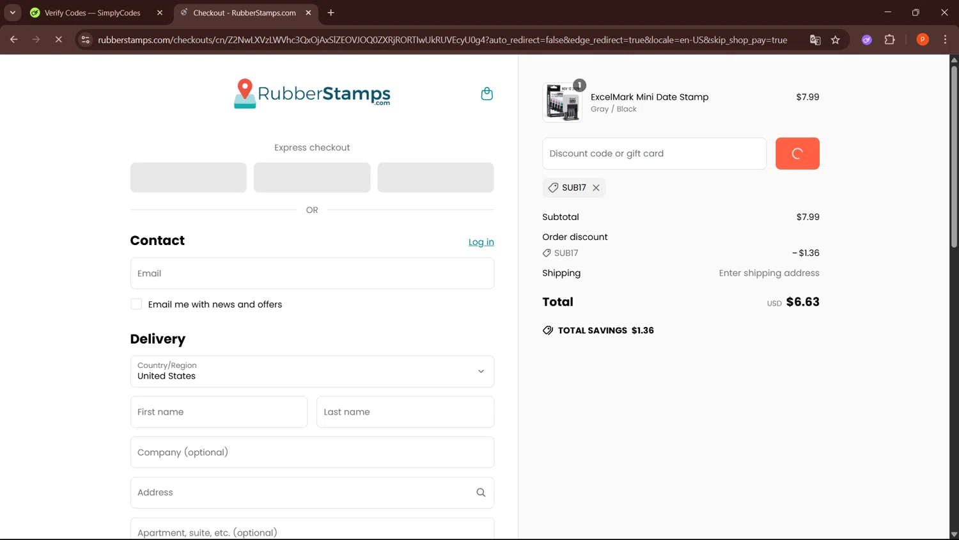Click the orange apply discount button

pos(797,154)
